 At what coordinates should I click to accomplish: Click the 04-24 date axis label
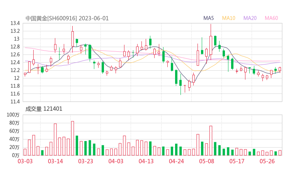(176, 161)
